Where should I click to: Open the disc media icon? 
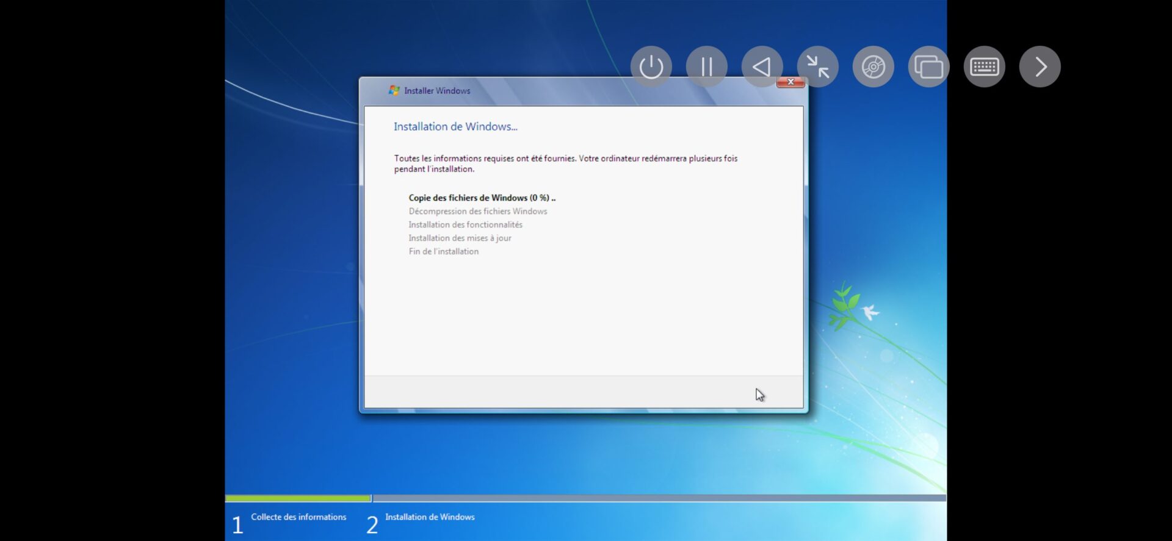pyautogui.click(x=873, y=66)
